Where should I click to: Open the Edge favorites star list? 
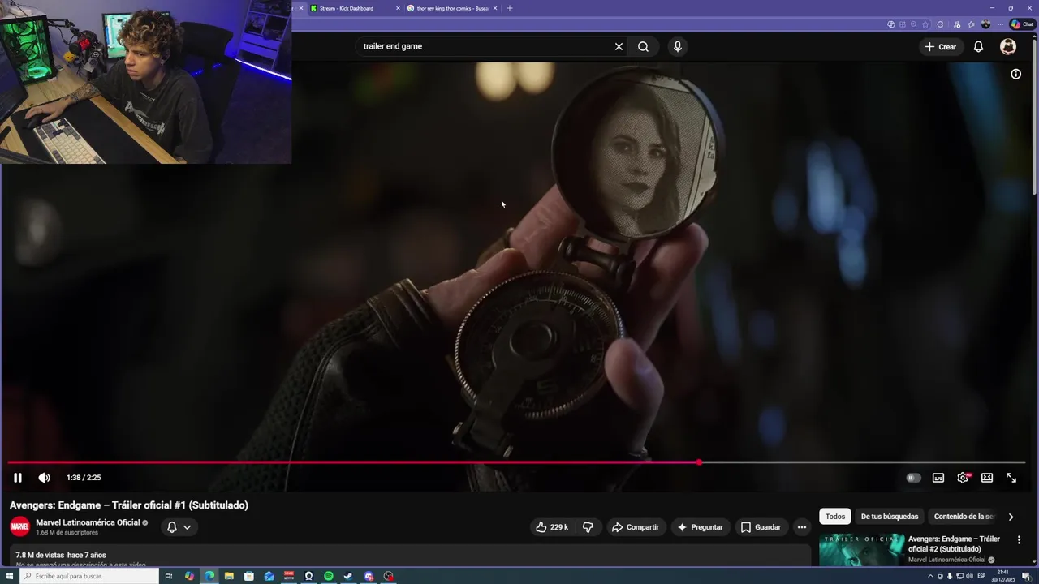pos(971,24)
